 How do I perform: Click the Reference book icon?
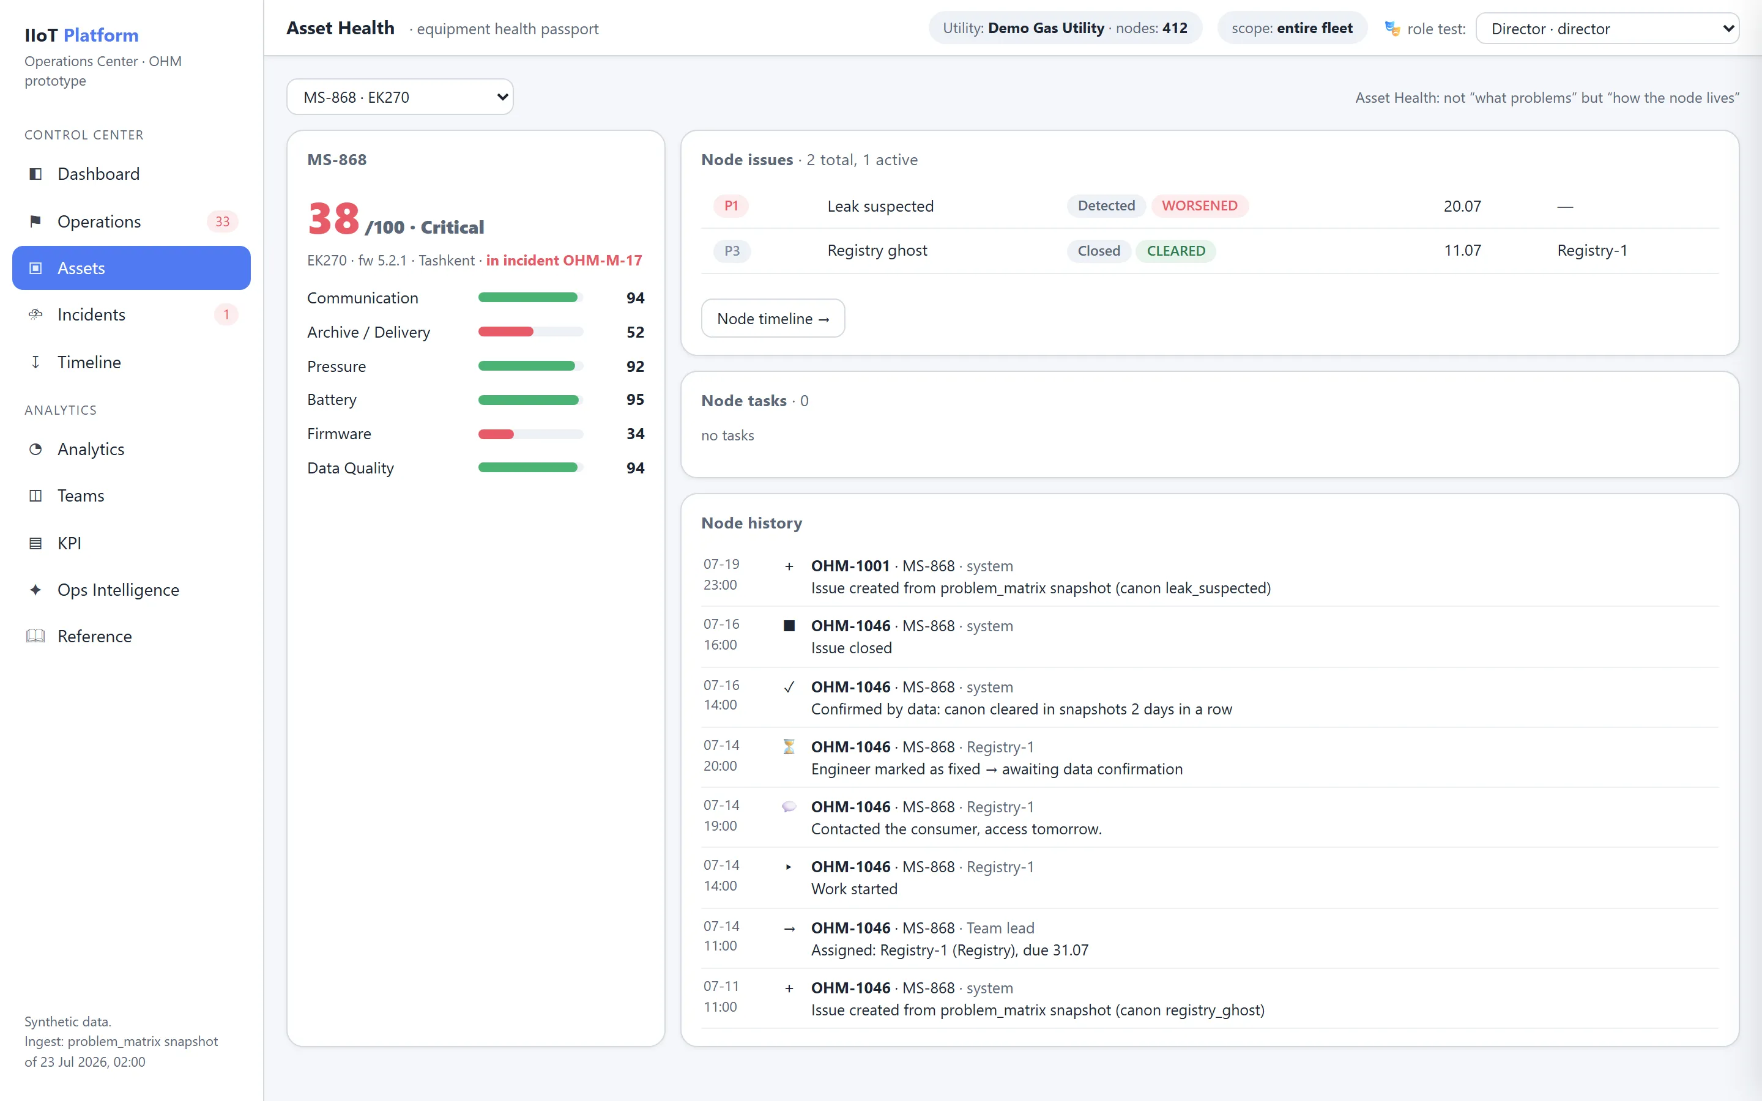[x=35, y=636]
